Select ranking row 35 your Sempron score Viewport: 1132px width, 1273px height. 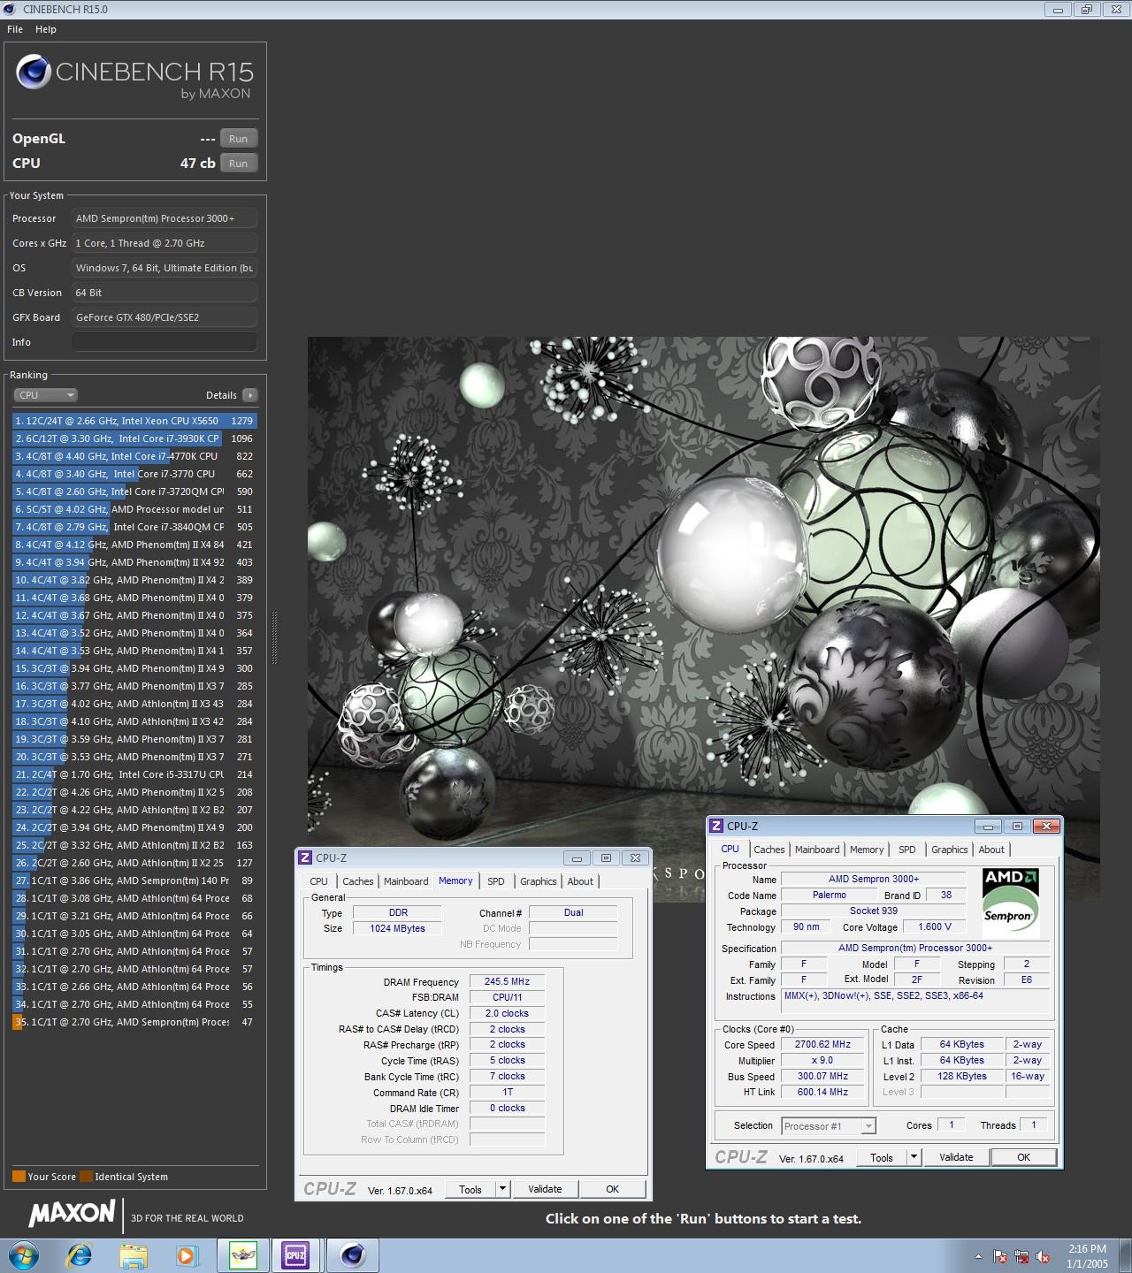tap(134, 1022)
